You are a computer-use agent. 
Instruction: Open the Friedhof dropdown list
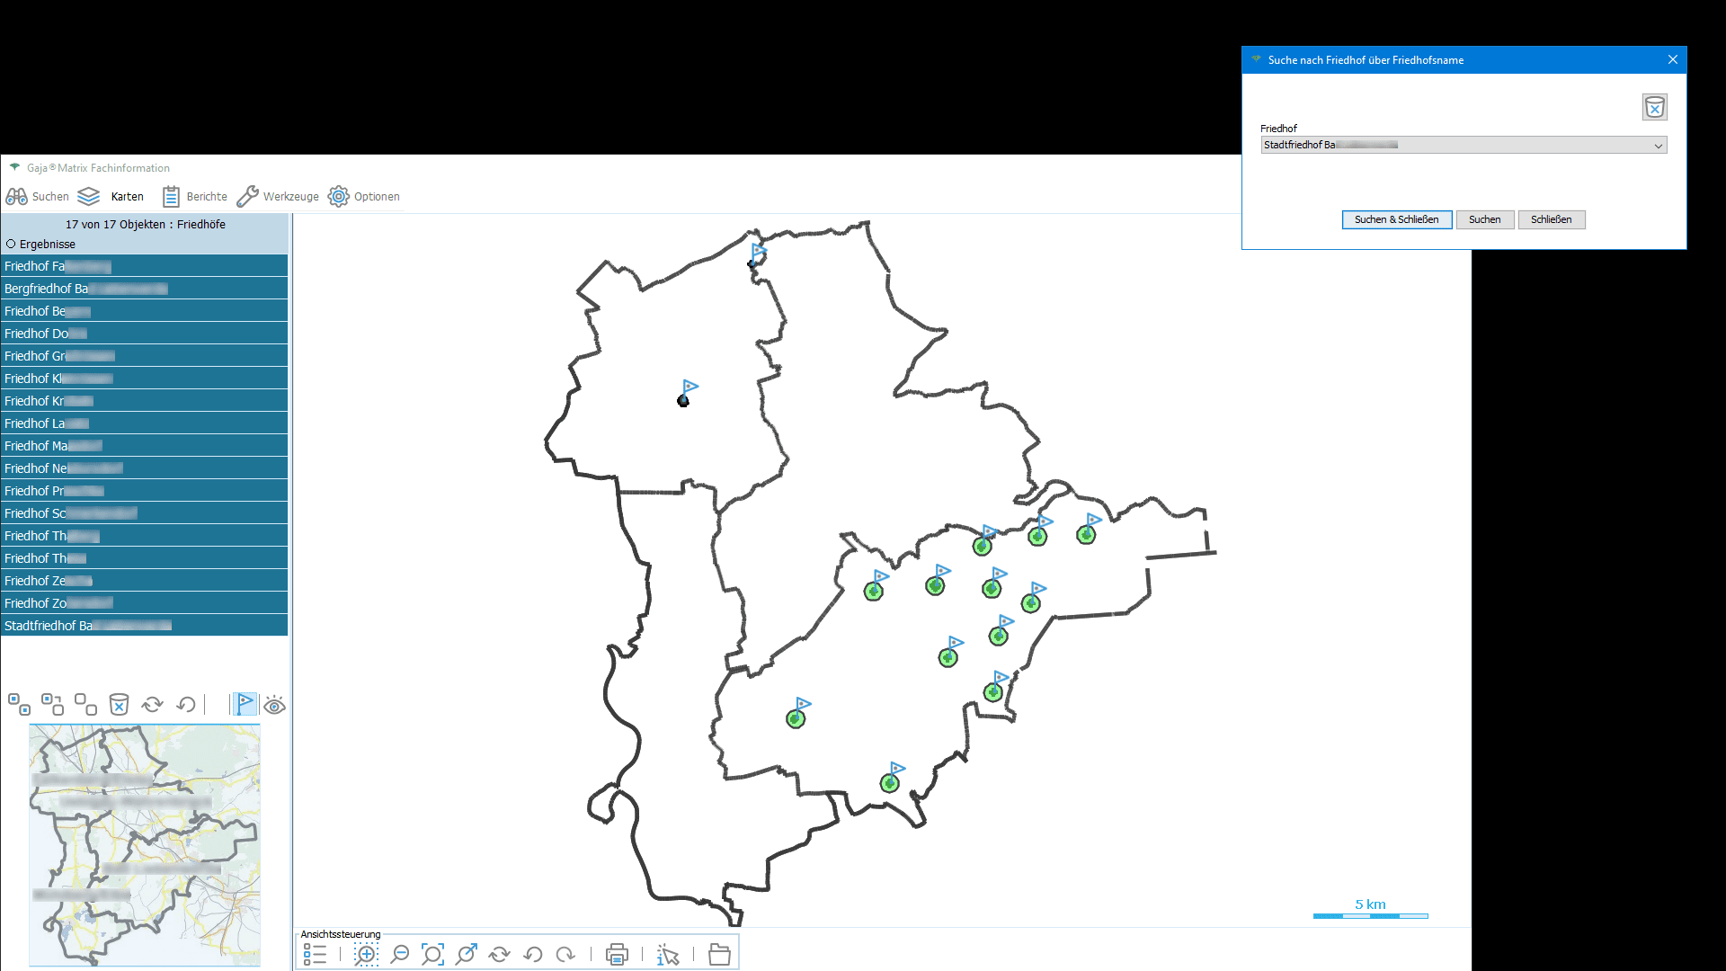(1658, 146)
